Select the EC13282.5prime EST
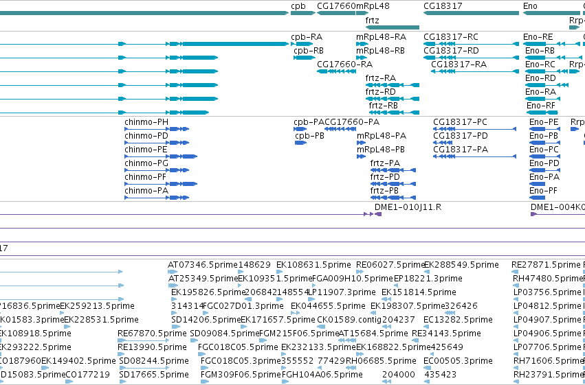Image resolution: width=585 pixels, height=385 pixels. [428, 327]
